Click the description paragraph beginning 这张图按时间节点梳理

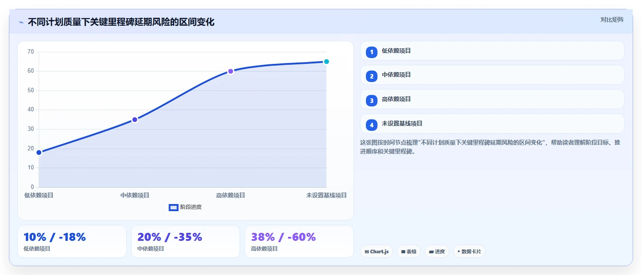tap(490, 147)
